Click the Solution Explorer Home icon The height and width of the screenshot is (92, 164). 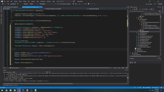click(134, 9)
